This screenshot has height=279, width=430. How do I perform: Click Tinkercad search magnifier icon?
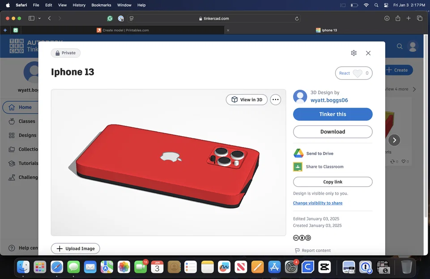[x=400, y=46]
